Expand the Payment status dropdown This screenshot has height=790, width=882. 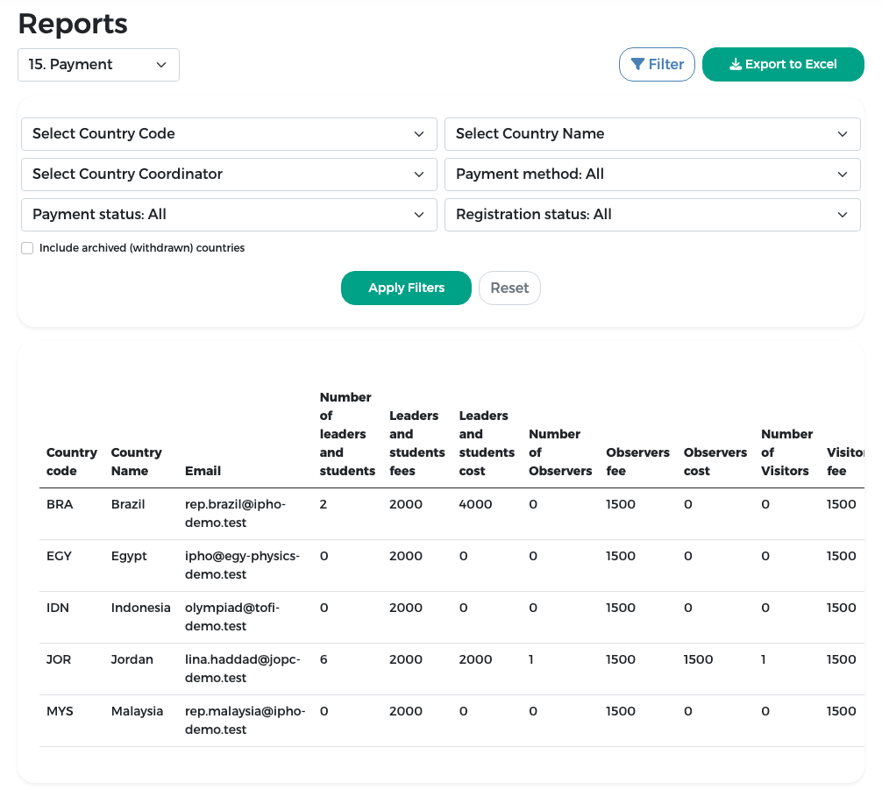[x=229, y=215]
